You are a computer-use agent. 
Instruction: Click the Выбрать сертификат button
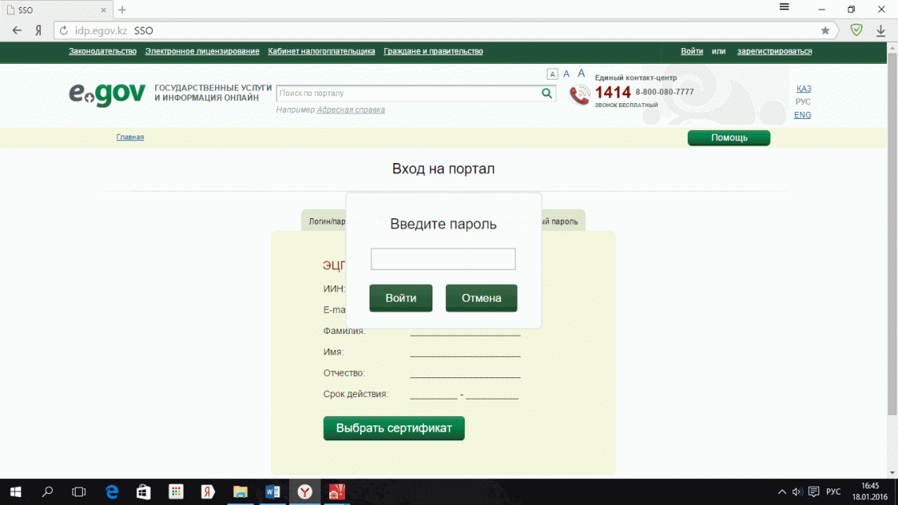(x=393, y=428)
